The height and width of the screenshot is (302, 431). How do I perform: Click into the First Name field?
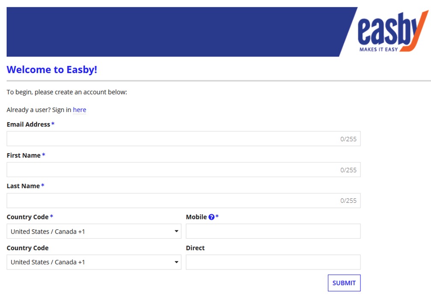(x=183, y=170)
